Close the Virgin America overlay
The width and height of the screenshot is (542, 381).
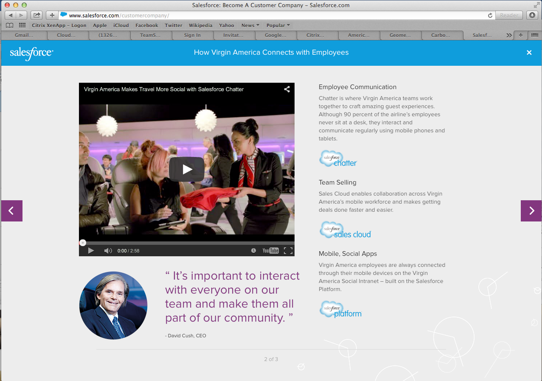[529, 53]
